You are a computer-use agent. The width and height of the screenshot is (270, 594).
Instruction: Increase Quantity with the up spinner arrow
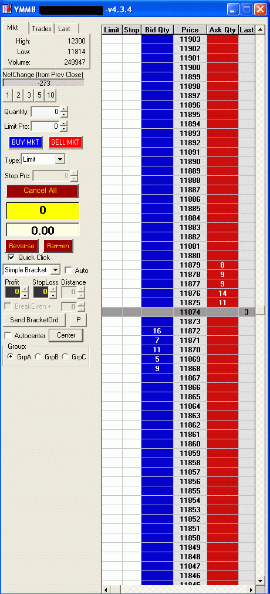pyautogui.click(x=65, y=109)
